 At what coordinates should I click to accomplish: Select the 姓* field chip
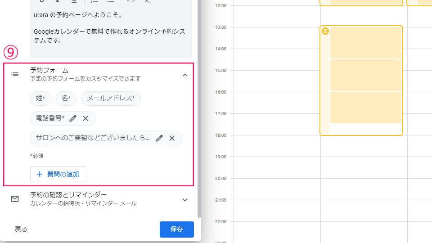coord(41,99)
